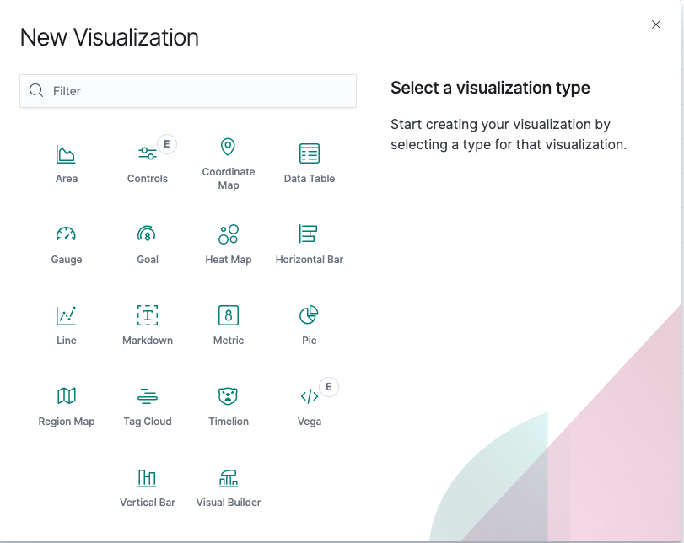This screenshot has width=684, height=543.
Task: Select the Horizontal Bar chart type
Action: 309,242
